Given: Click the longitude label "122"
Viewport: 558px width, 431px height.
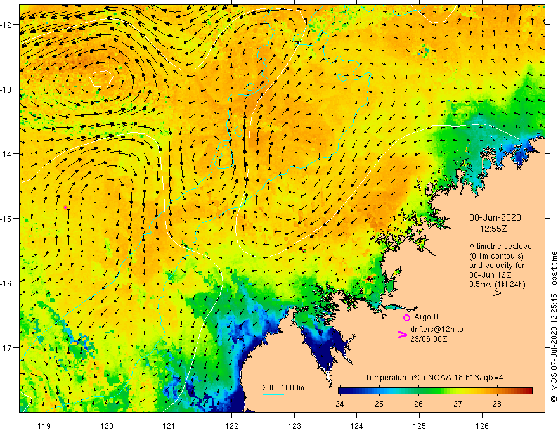Looking at the screenshot, I should coord(231,426).
